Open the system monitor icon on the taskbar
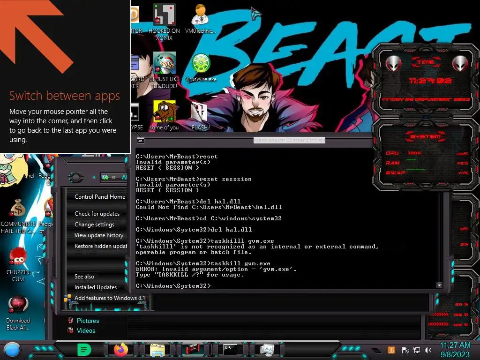The width and height of the screenshot is (480, 360). pyautogui.click(x=267, y=350)
